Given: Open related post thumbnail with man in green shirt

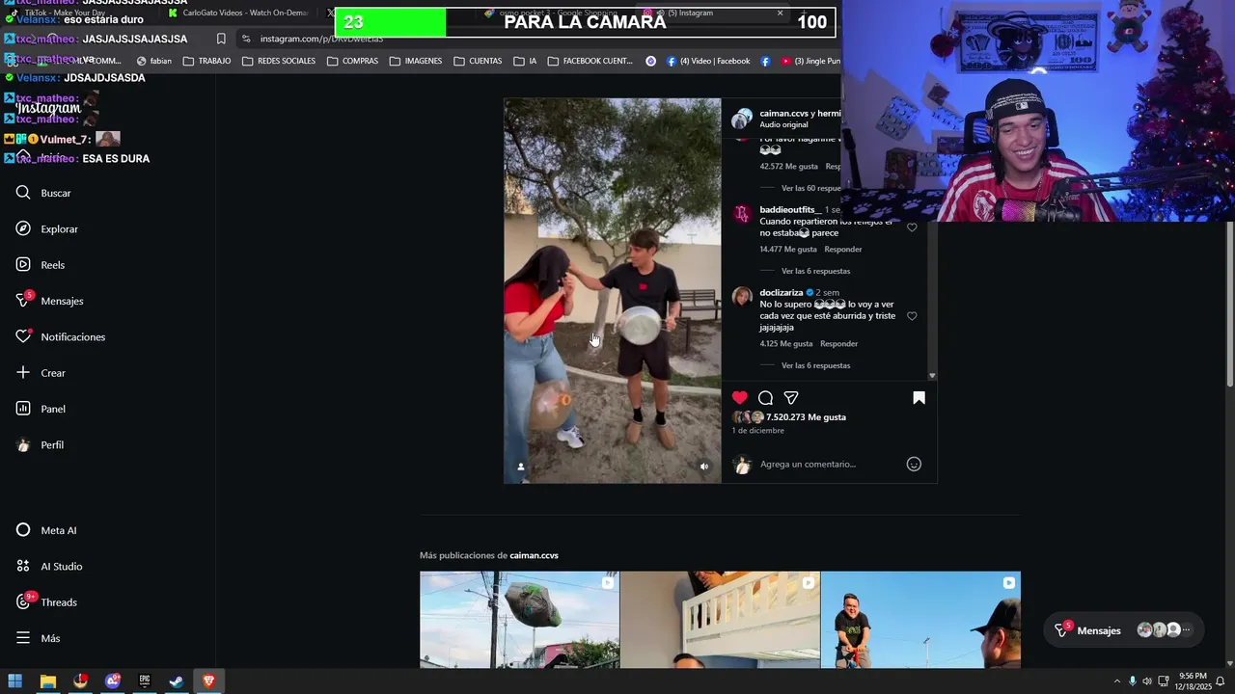Looking at the screenshot, I should pyautogui.click(x=920, y=619).
